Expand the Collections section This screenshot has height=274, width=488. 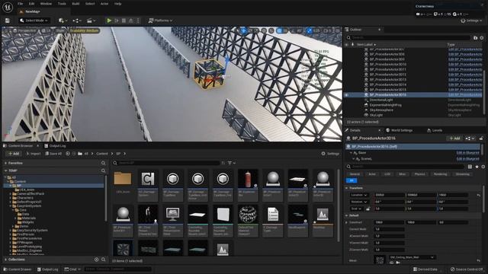click(x=5, y=260)
